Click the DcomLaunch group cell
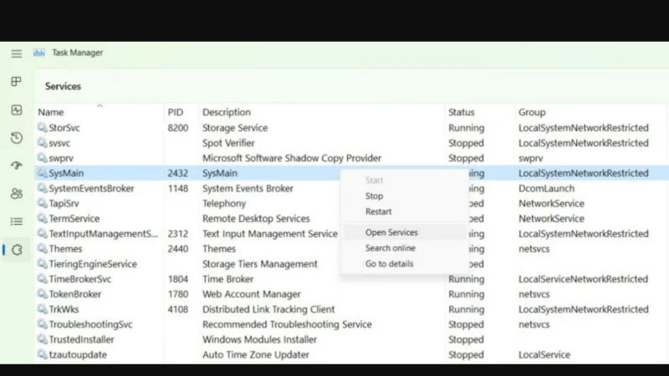 pos(547,189)
